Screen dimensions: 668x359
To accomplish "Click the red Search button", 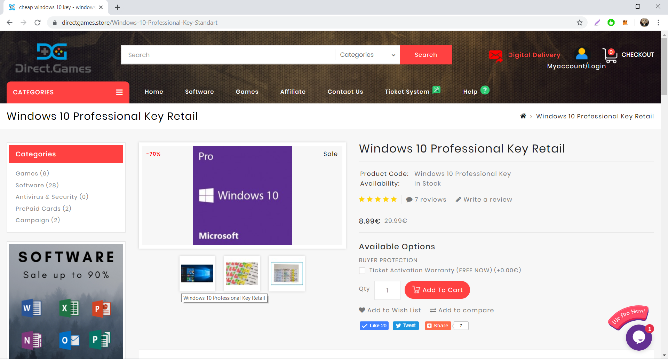I will click(426, 55).
